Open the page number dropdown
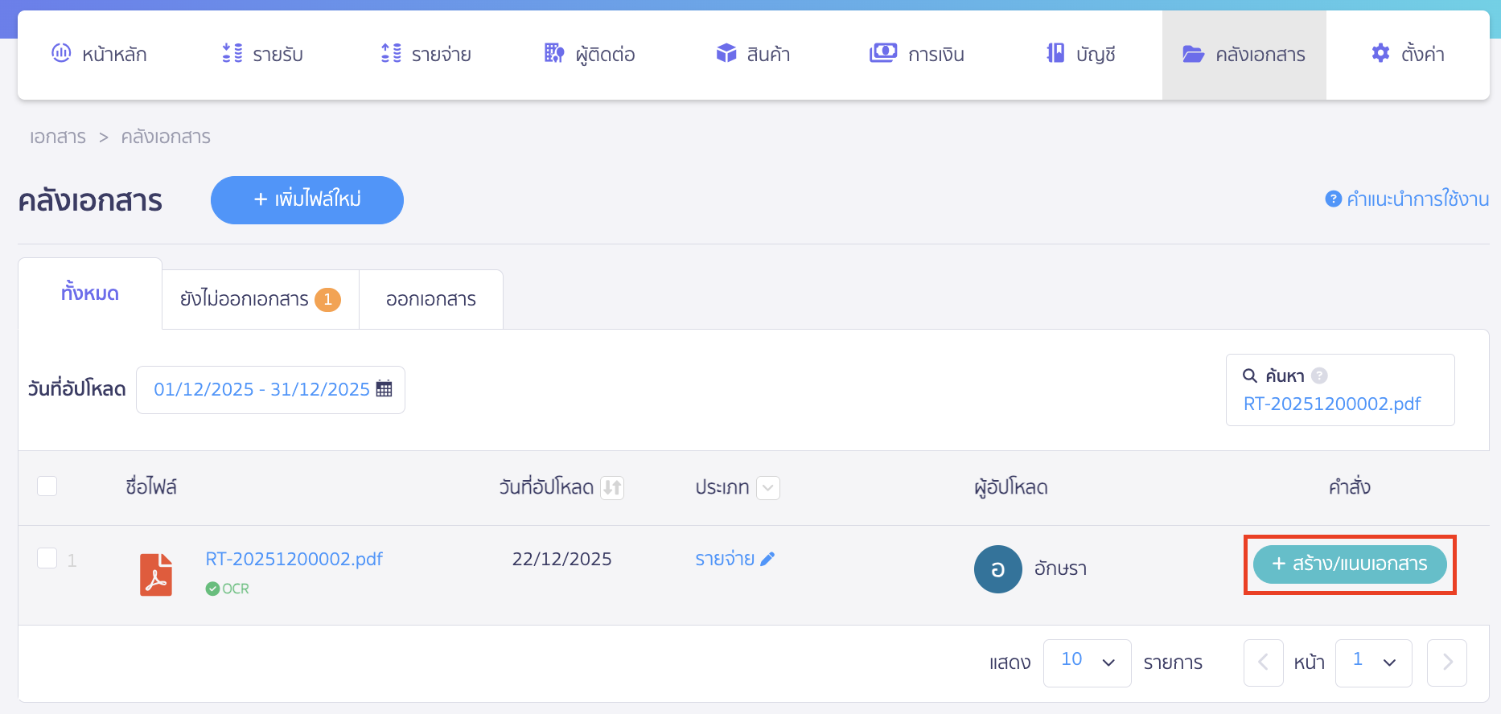Image resolution: width=1501 pixels, height=714 pixels. coord(1372,663)
